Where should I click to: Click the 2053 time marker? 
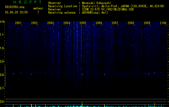coord(51,23)
